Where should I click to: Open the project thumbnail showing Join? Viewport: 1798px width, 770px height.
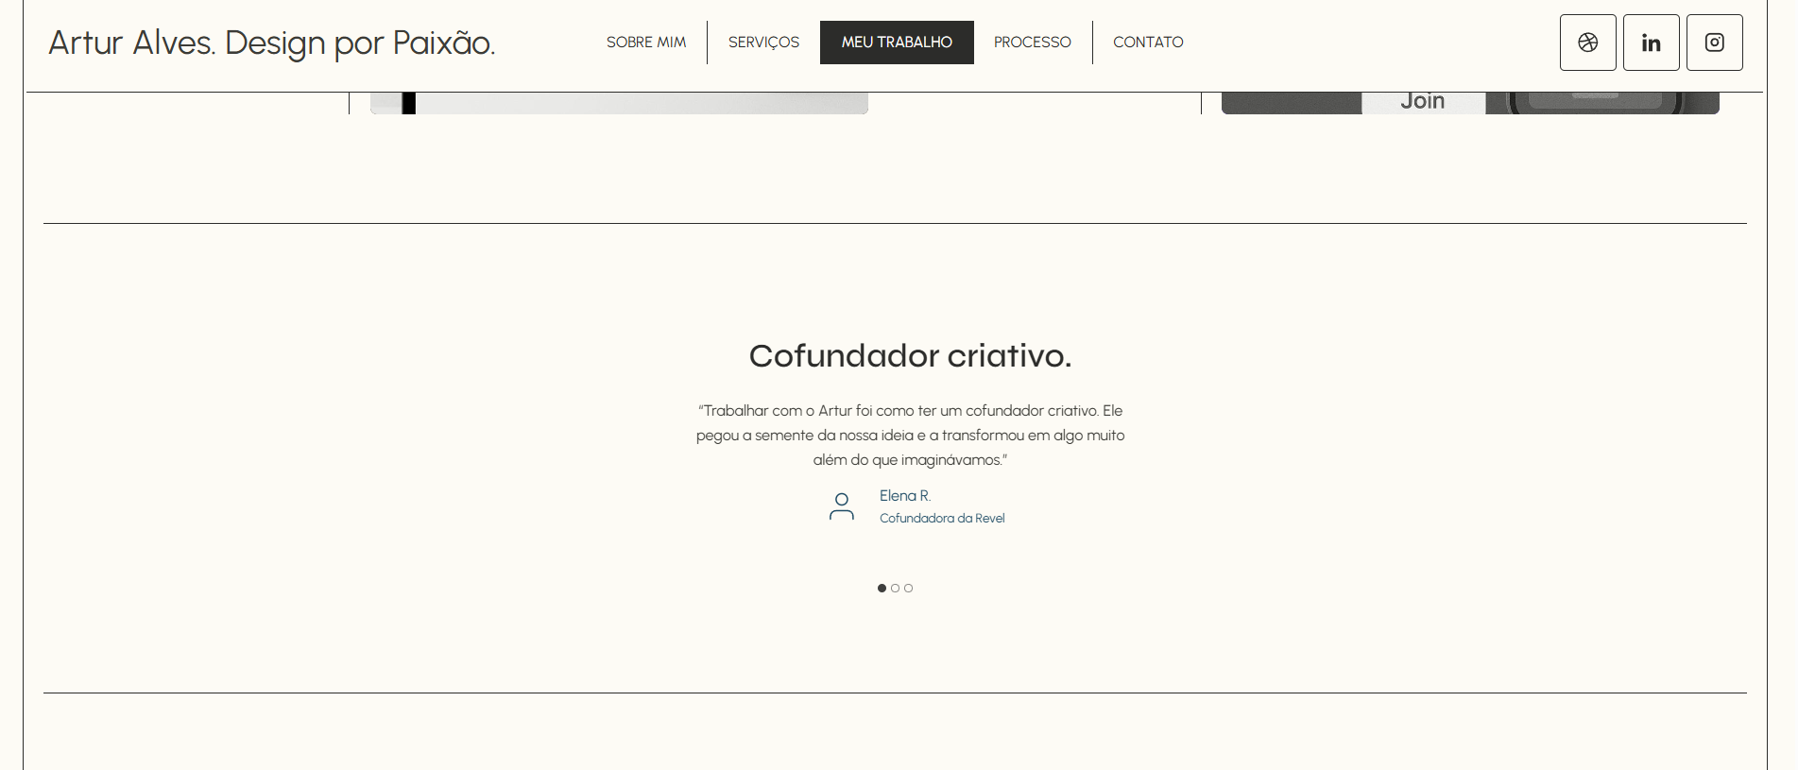[x=1469, y=102]
